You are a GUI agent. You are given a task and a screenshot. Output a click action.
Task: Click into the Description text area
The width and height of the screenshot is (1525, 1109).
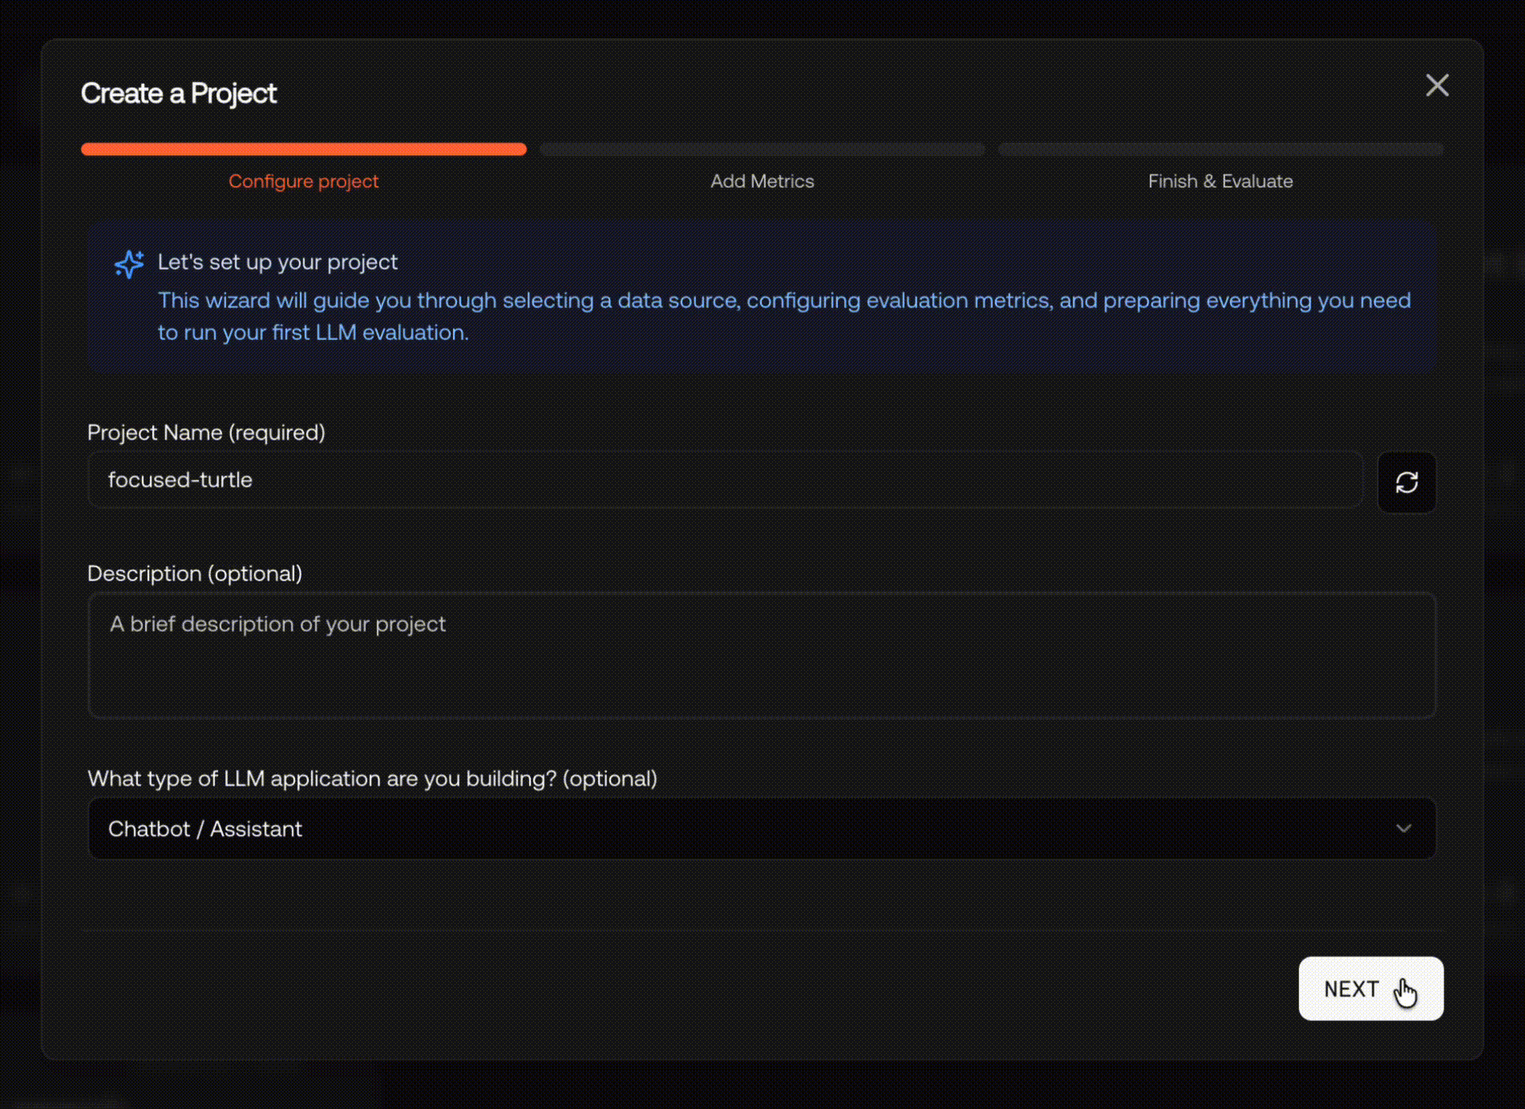pyautogui.click(x=762, y=655)
